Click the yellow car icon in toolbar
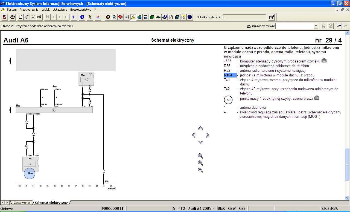The height and width of the screenshot is (212, 350). (39, 17)
